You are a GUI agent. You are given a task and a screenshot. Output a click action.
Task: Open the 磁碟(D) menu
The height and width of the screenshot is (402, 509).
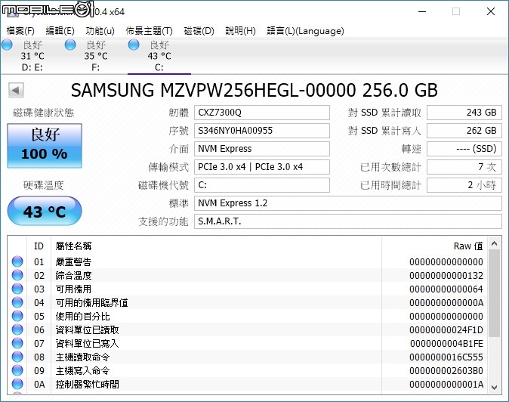point(199,31)
